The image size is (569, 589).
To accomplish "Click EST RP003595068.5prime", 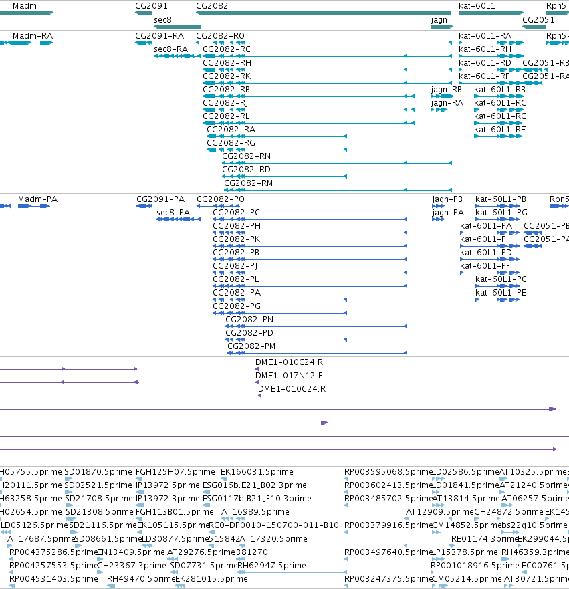I will pyautogui.click(x=388, y=472).
